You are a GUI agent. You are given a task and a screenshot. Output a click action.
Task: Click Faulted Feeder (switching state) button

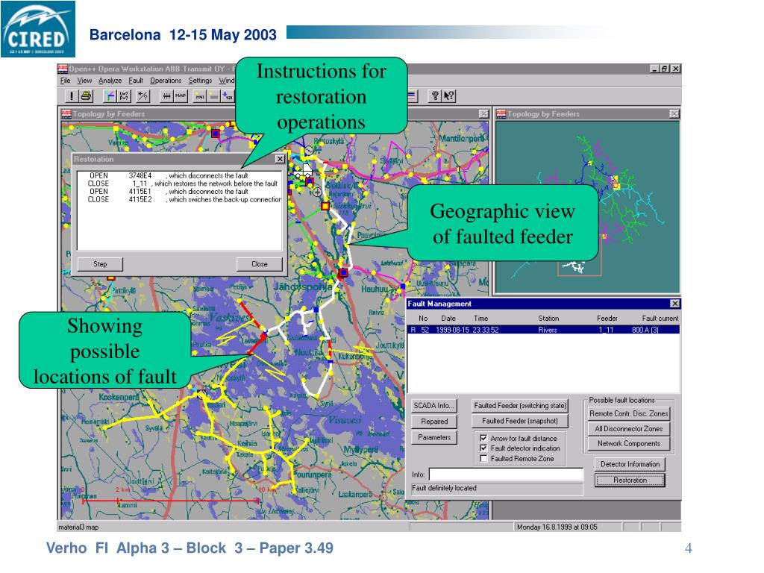click(520, 405)
